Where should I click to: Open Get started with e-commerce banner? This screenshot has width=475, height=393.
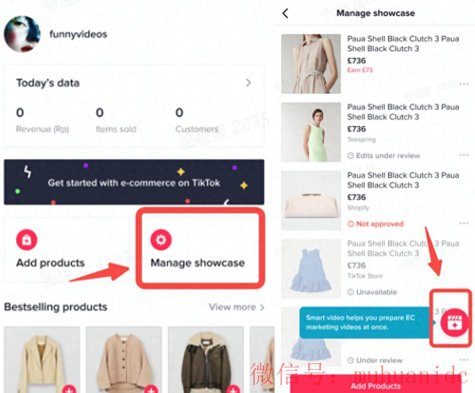coord(134,182)
